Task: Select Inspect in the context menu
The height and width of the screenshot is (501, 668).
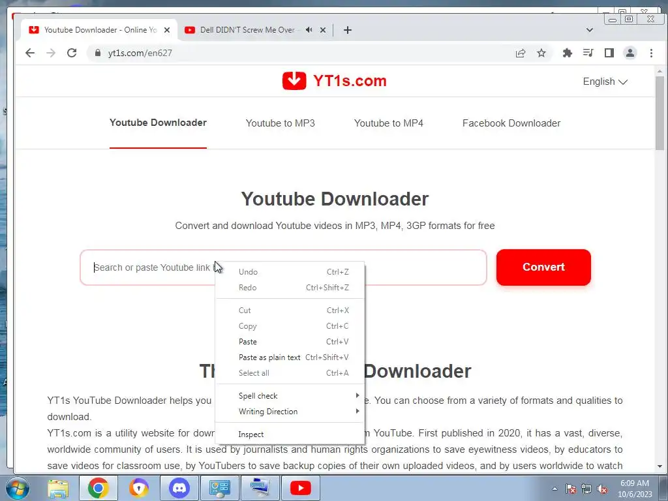Action: [290, 434]
